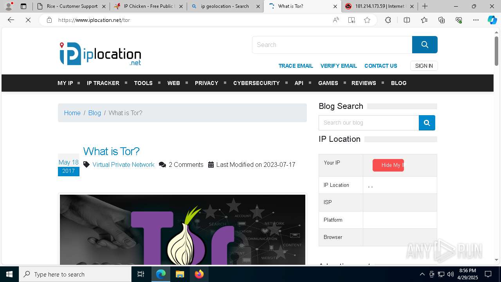The width and height of the screenshot is (501, 282).
Task: Switch to 181.214.173.59 Internet tab
Action: (376, 6)
